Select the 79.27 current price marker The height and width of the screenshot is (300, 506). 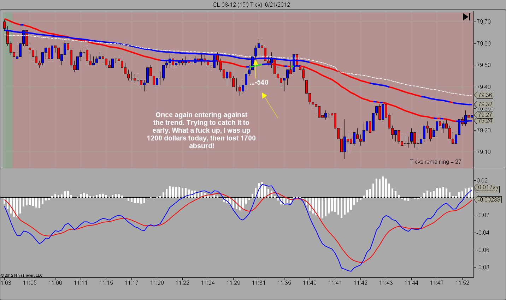point(484,115)
